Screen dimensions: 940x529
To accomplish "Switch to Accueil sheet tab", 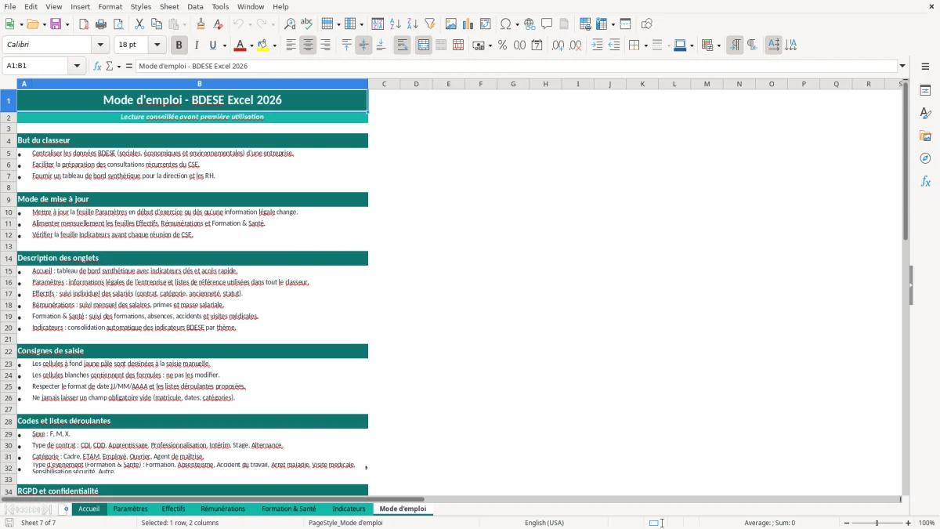I will point(89,509).
